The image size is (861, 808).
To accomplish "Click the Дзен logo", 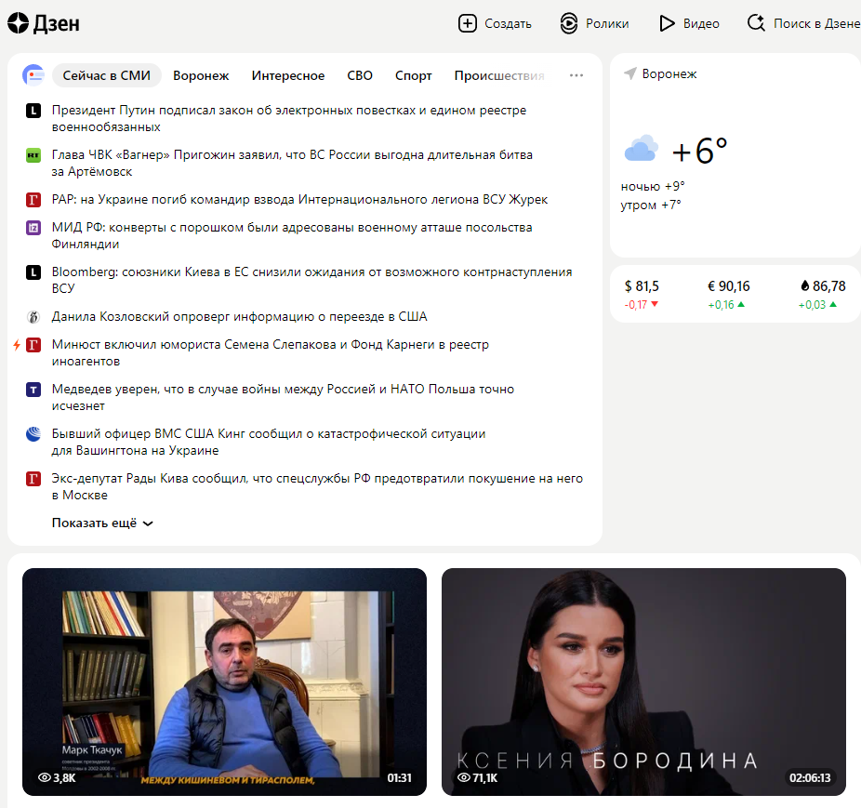I will click(44, 23).
